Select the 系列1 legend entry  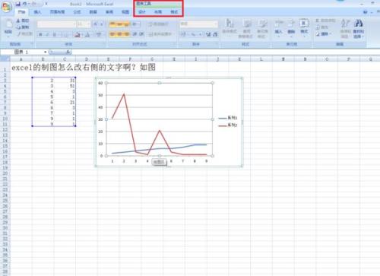pos(228,118)
